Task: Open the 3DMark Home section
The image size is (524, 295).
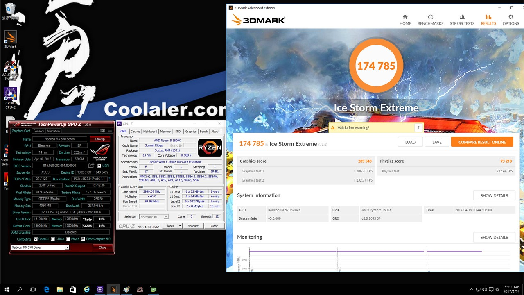Action: tap(405, 20)
